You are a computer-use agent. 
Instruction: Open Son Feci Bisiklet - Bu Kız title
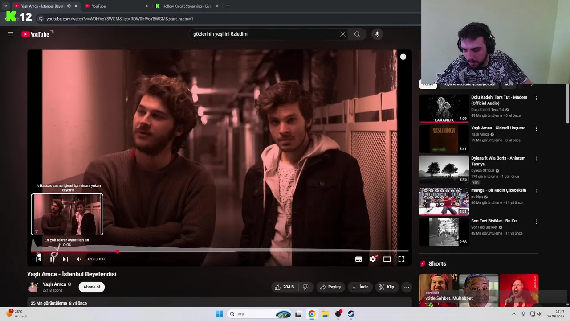pyautogui.click(x=494, y=221)
